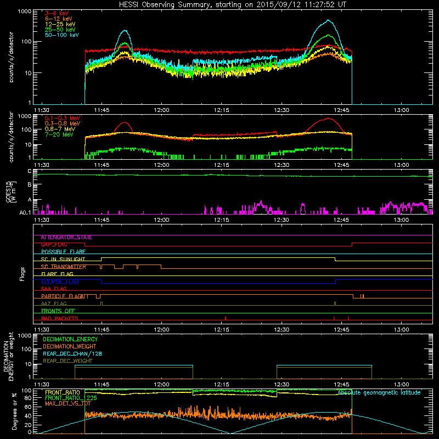Click the Absolute geomagnetic latitude label
This screenshot has width=439, height=439.
(x=379, y=393)
